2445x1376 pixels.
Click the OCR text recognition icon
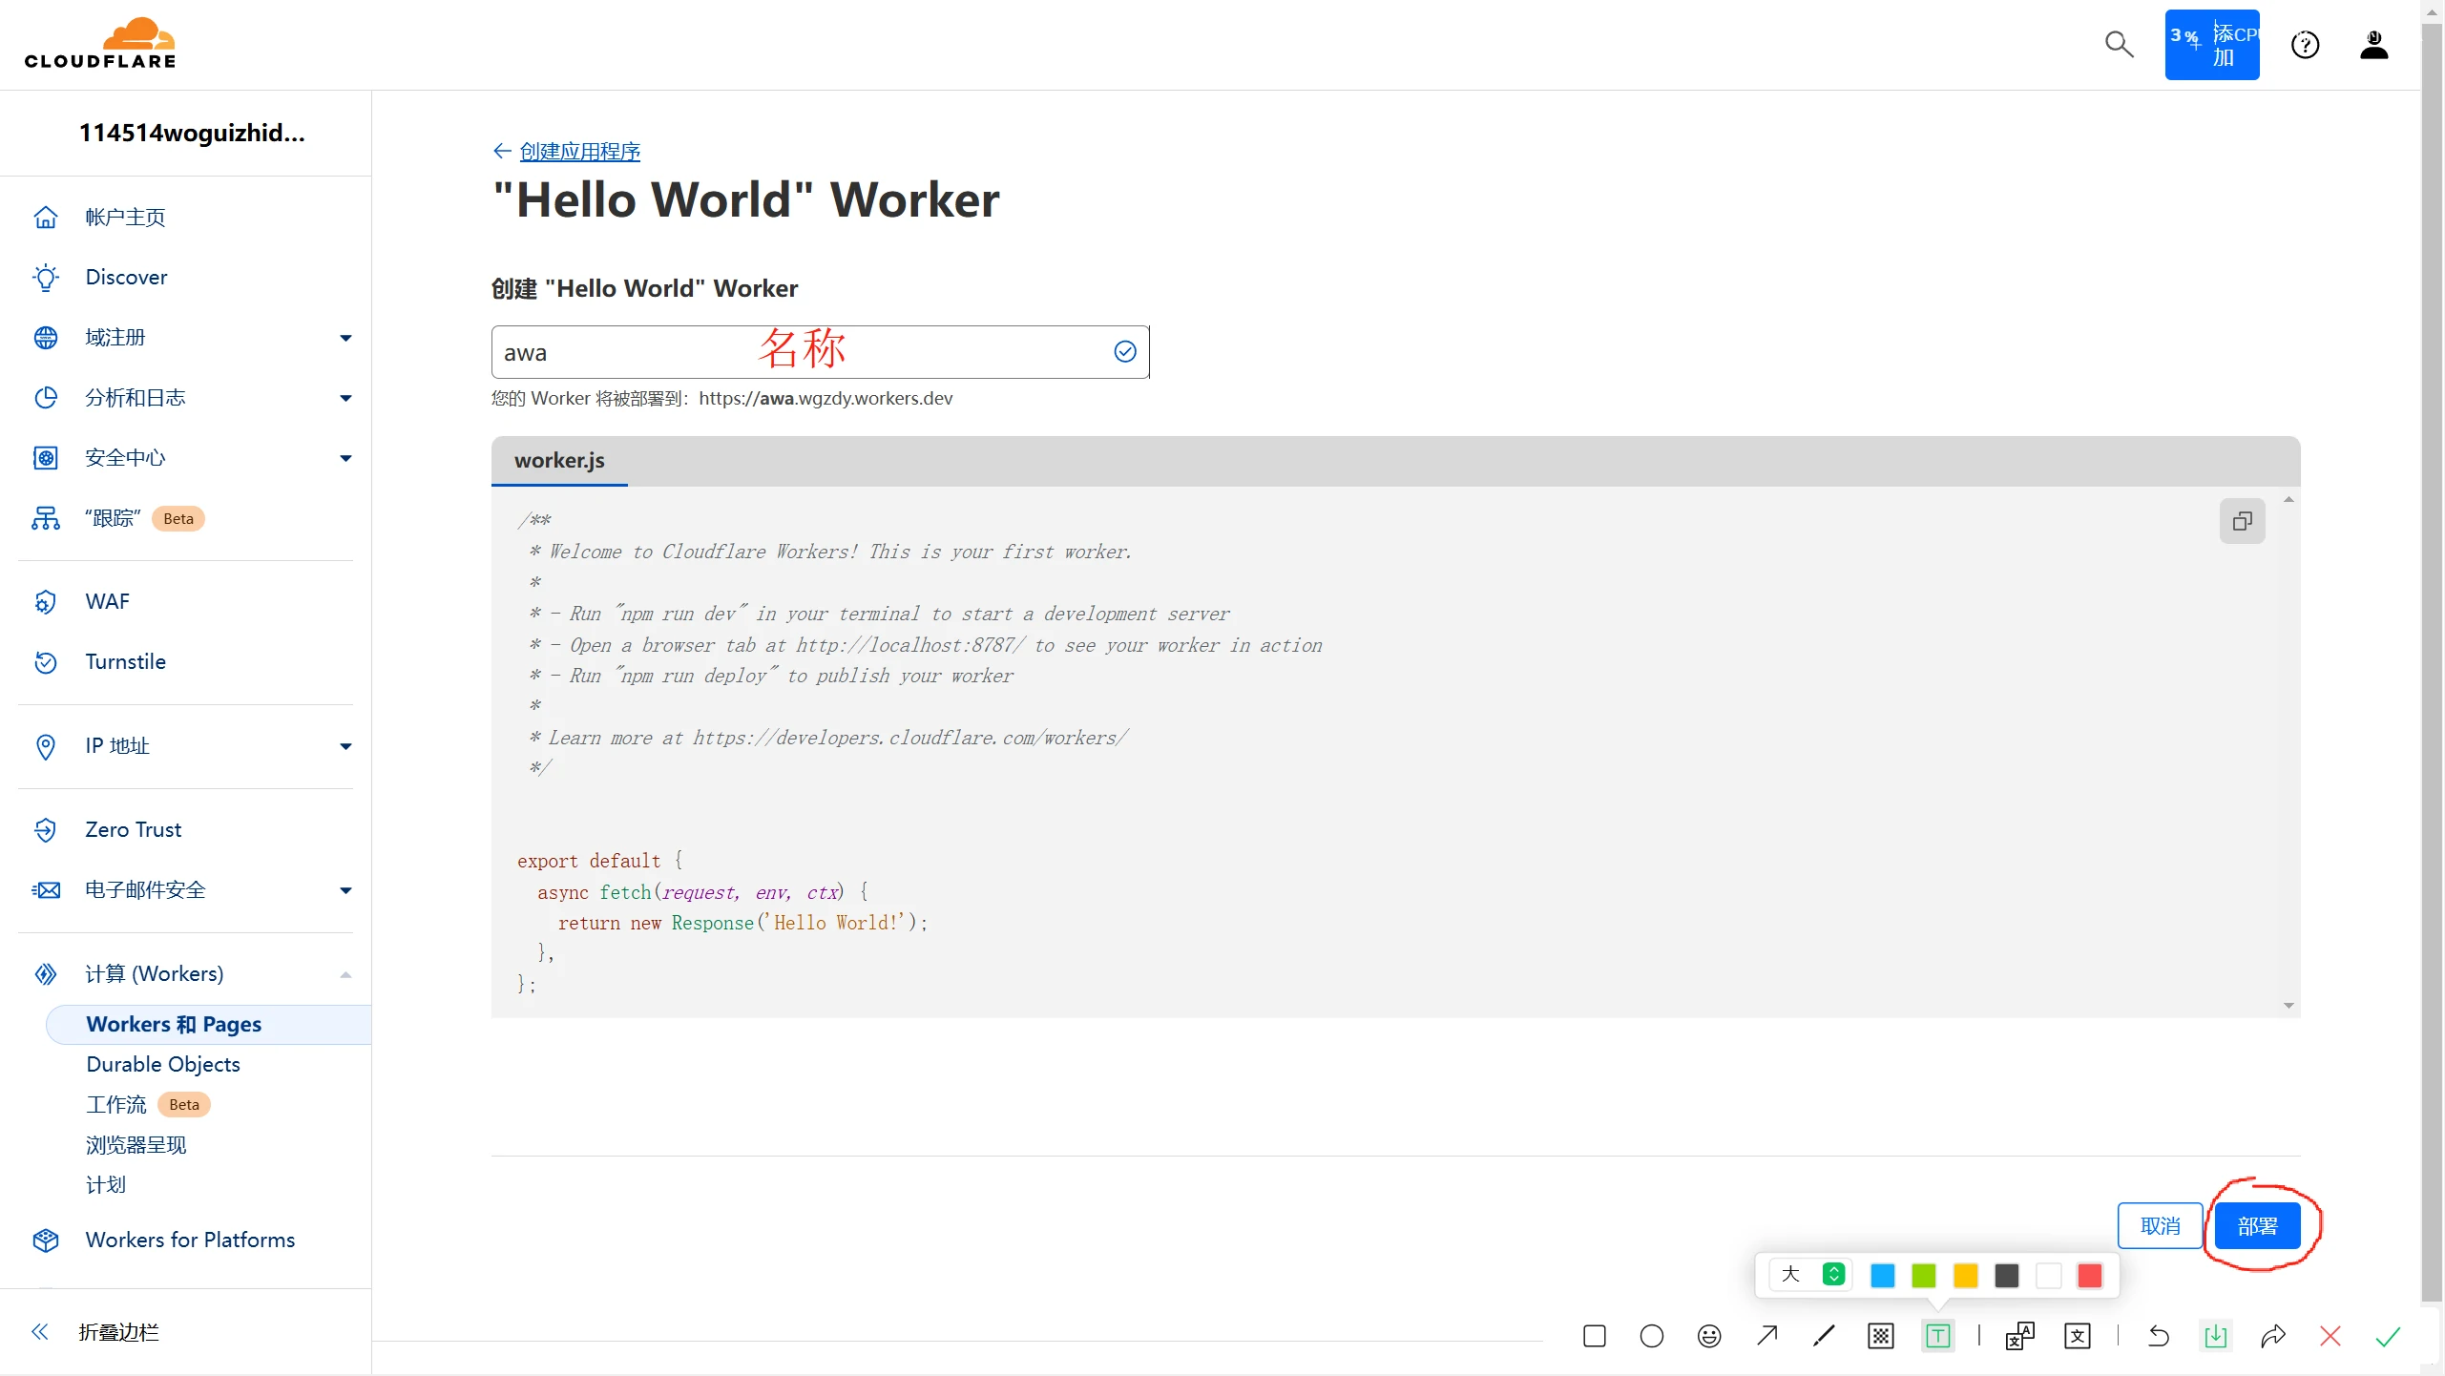[2077, 1336]
